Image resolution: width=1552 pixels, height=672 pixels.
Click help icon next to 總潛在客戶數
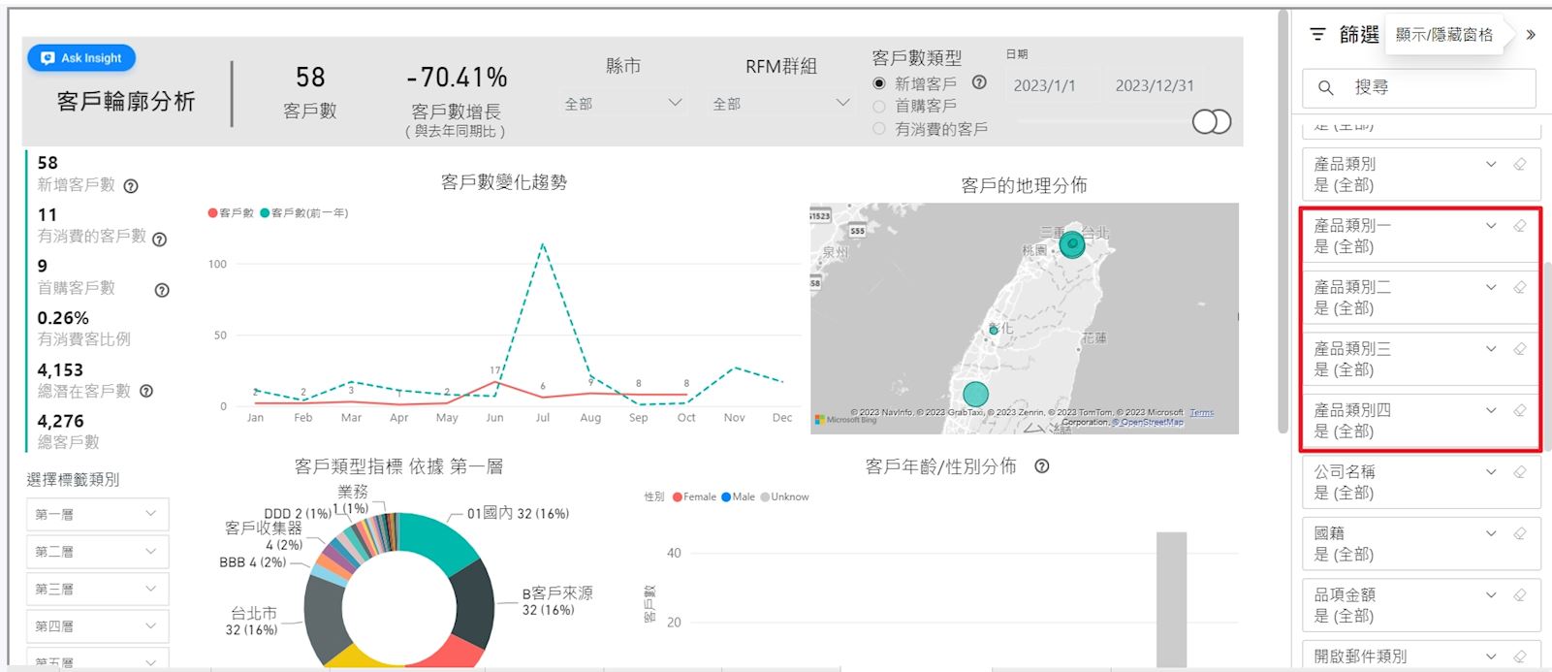pos(146,392)
